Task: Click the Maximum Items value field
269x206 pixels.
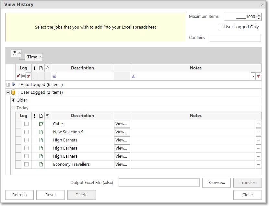Action: click(x=240, y=17)
